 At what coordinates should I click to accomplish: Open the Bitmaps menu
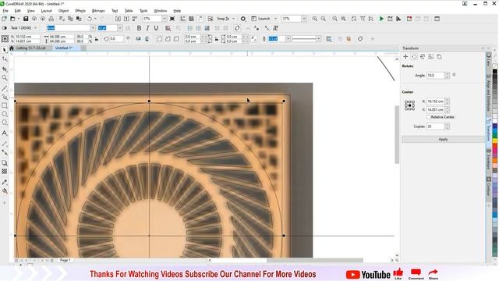[98, 11]
